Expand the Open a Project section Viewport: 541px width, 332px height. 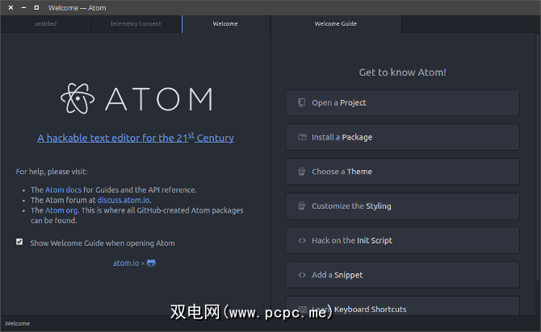click(402, 103)
